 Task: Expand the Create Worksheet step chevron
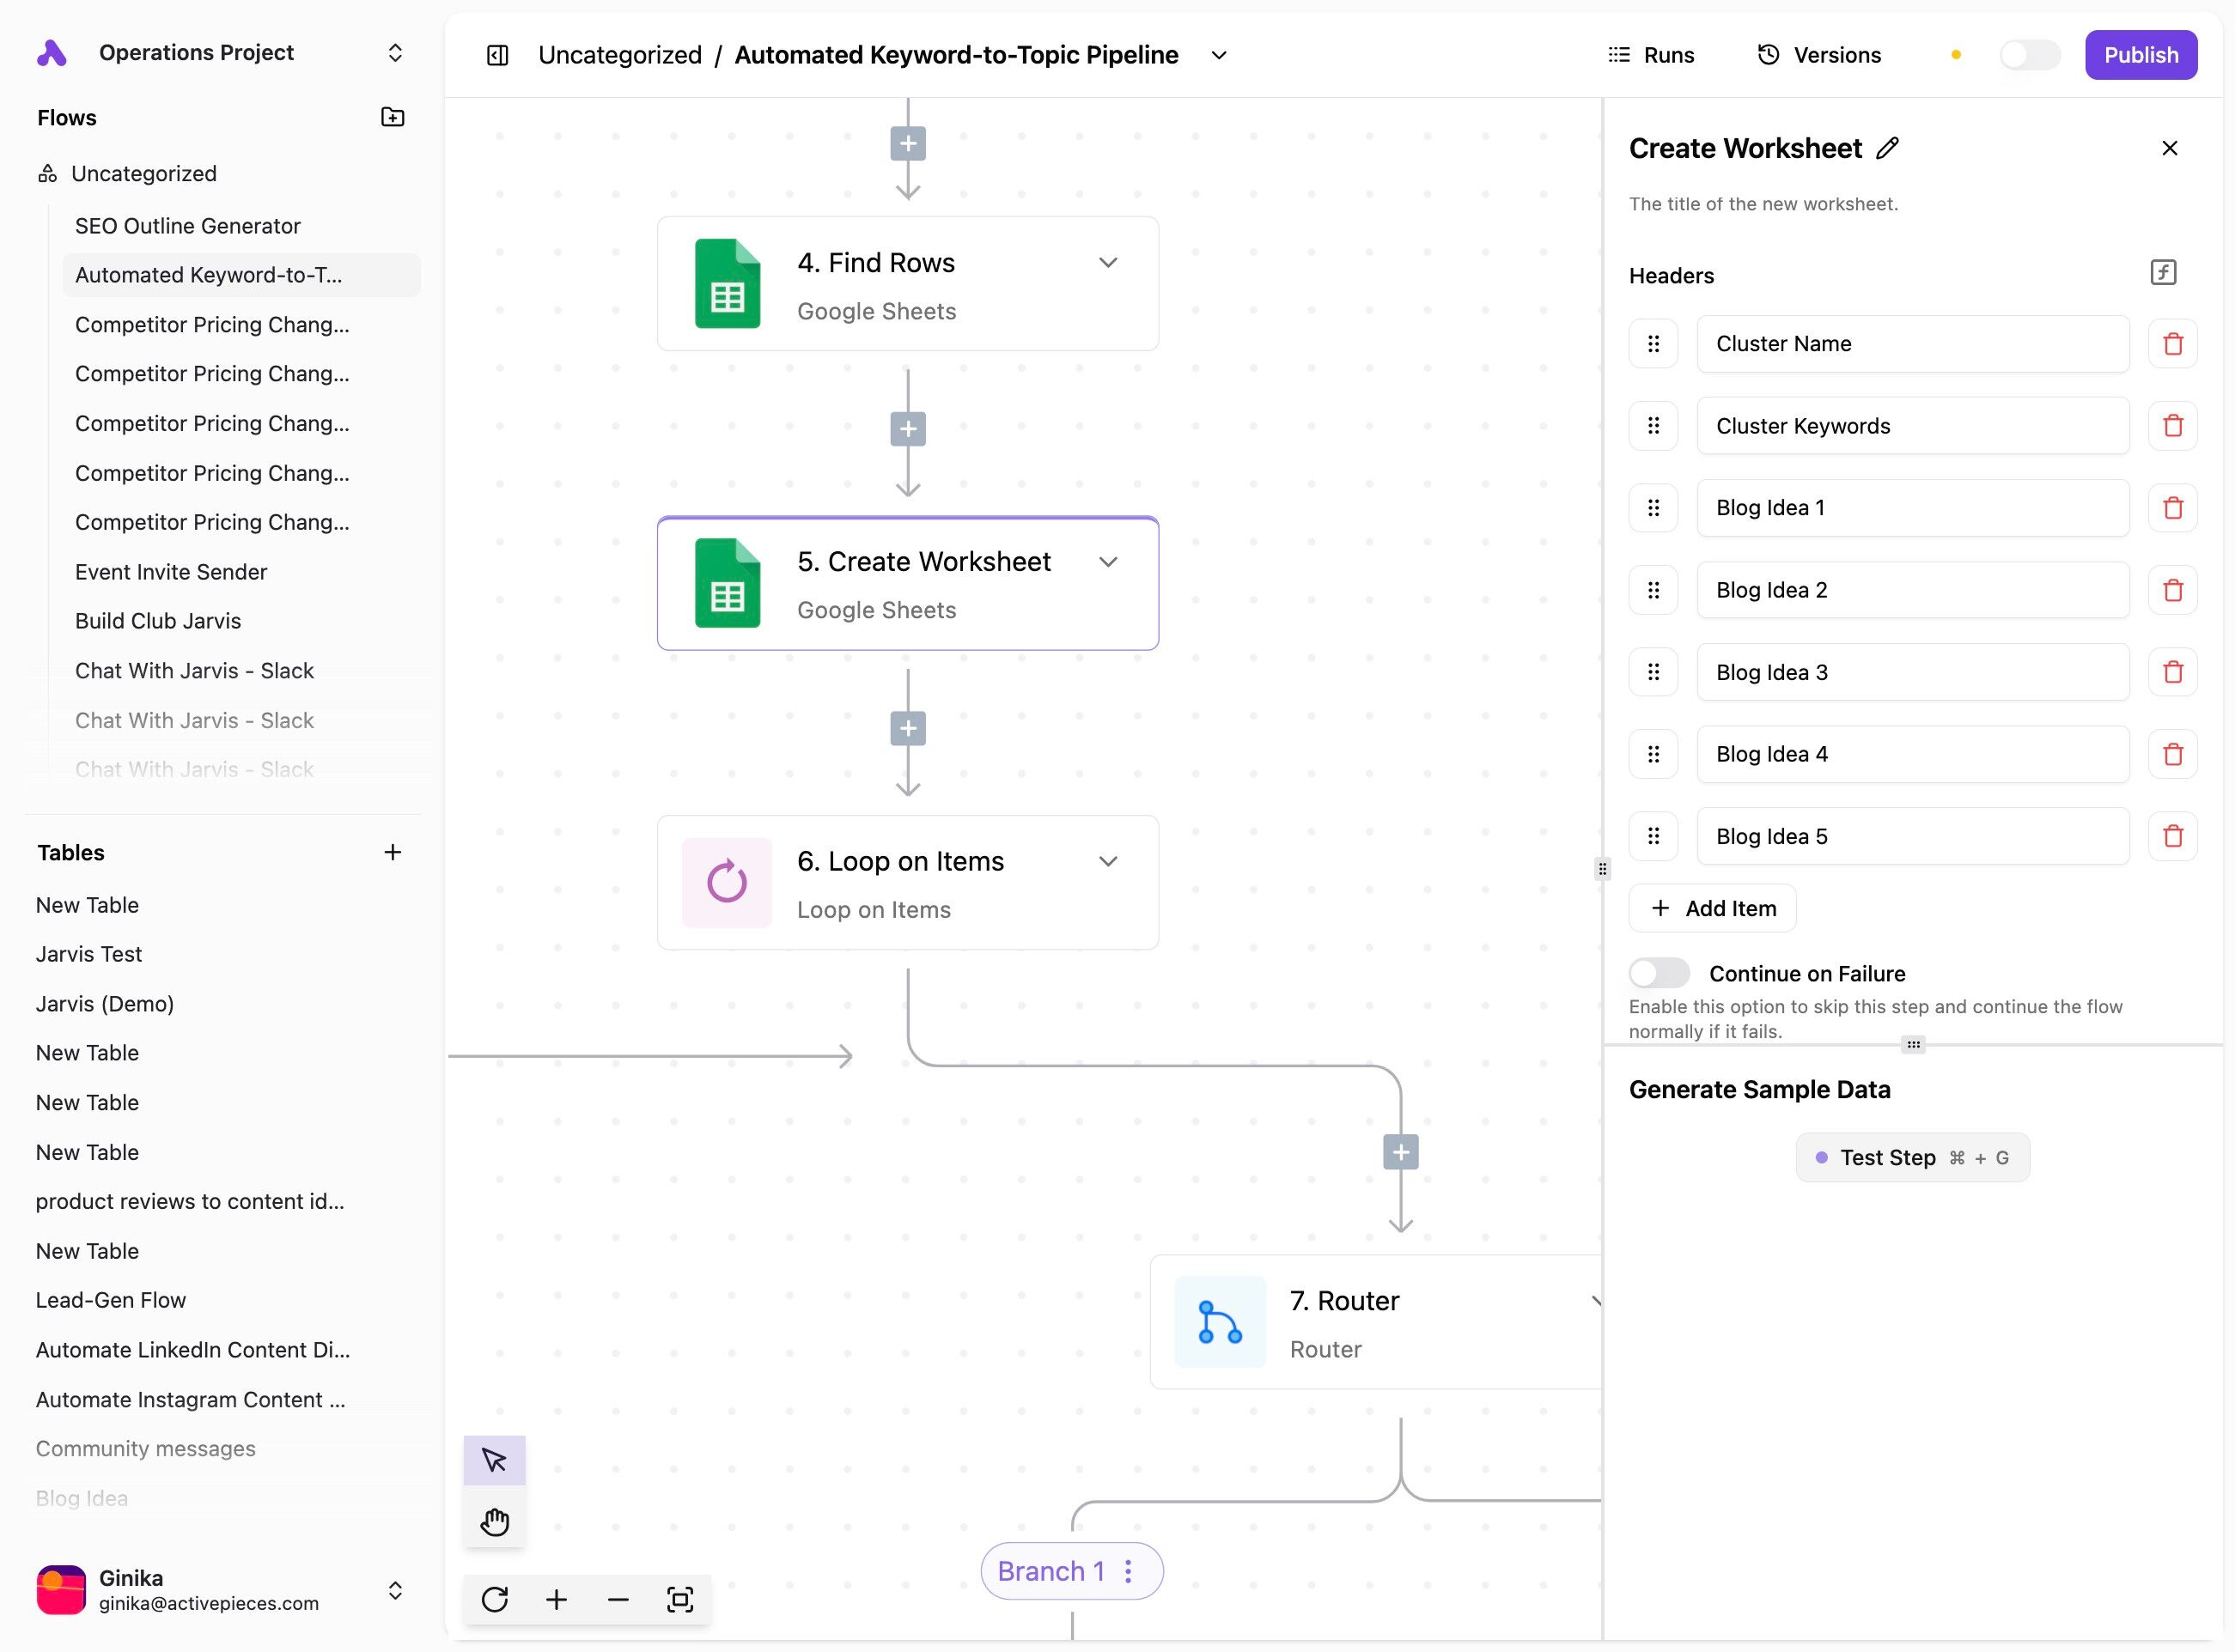[x=1107, y=562]
